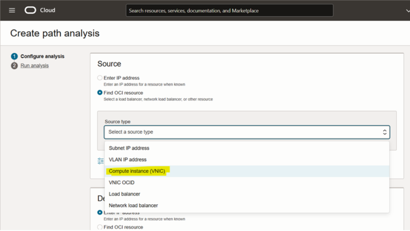
Task: Click the Oracle Cloud logo
Action: click(40, 10)
